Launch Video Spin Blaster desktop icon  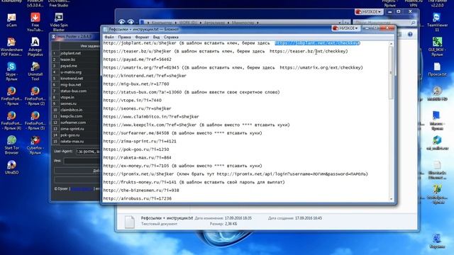(x=59, y=22)
